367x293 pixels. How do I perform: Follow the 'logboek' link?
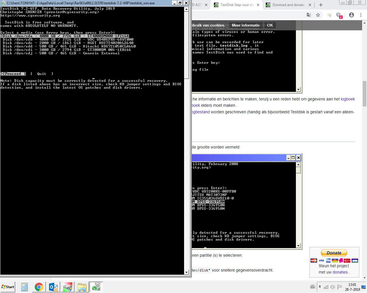click(348, 99)
